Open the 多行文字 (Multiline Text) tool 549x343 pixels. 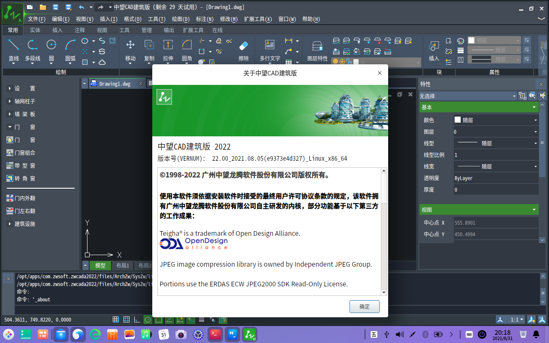270,51
